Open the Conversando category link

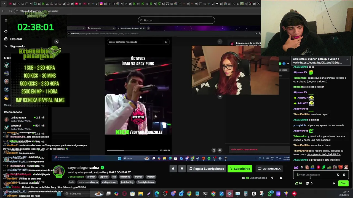(x=76, y=177)
